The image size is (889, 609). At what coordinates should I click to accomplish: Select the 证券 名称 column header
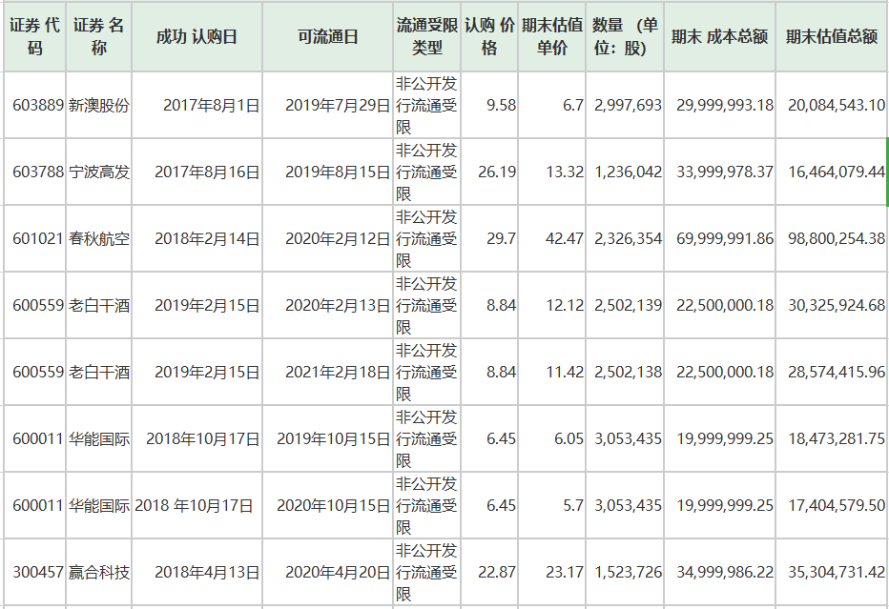pos(98,36)
